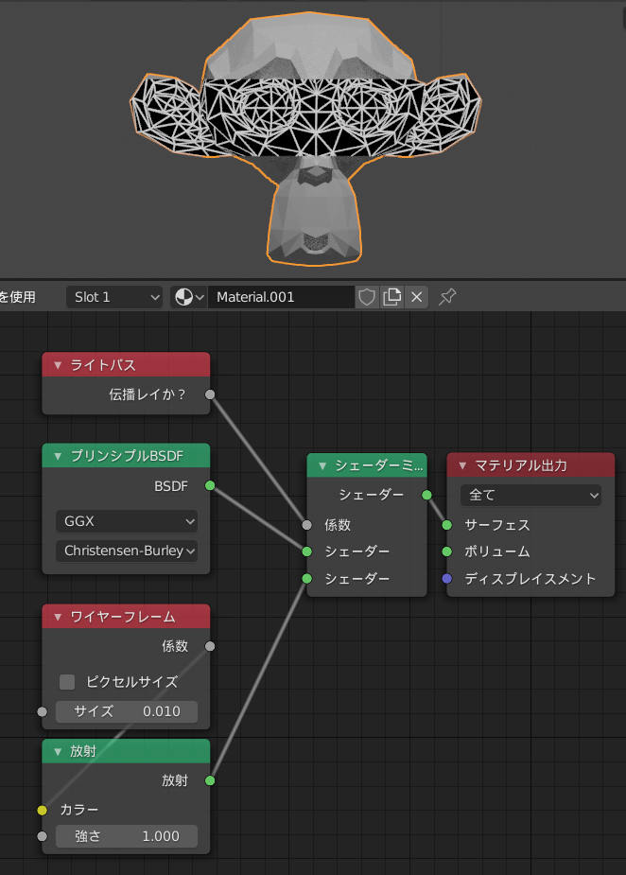Image resolution: width=626 pixels, height=875 pixels.
Task: Click the Mix Shader 係数 input socket
Action: (x=307, y=525)
